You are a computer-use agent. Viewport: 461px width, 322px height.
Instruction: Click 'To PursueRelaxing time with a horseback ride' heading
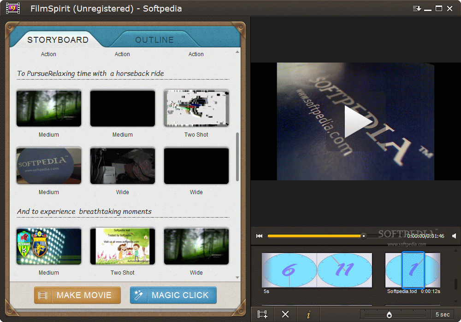(90, 73)
